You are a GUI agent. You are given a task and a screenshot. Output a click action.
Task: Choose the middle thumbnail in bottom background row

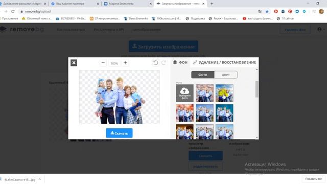[204, 132]
